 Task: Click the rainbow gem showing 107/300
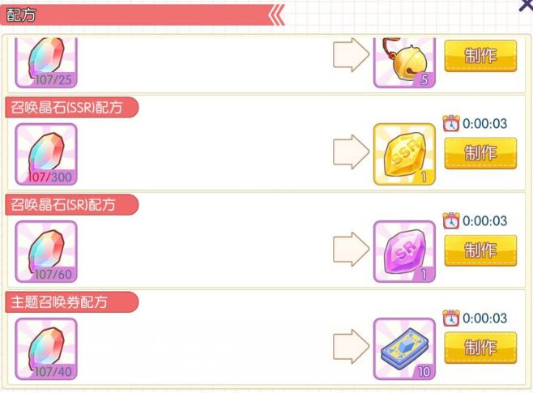tap(45, 153)
